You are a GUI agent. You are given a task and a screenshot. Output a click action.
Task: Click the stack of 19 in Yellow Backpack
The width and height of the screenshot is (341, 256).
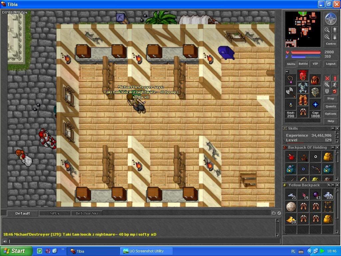coord(303,195)
